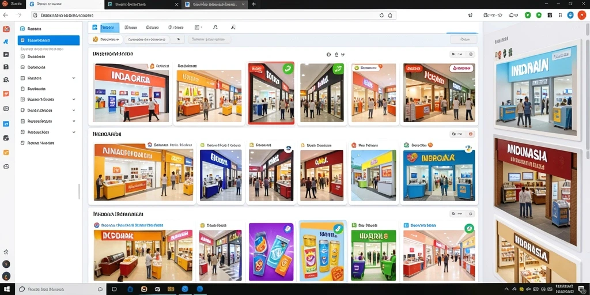Click the last icon in the app tab bar
The height and width of the screenshot is (295, 590).
(x=233, y=27)
